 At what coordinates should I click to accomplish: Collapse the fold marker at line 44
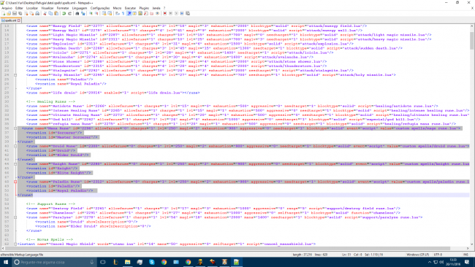point(15,164)
